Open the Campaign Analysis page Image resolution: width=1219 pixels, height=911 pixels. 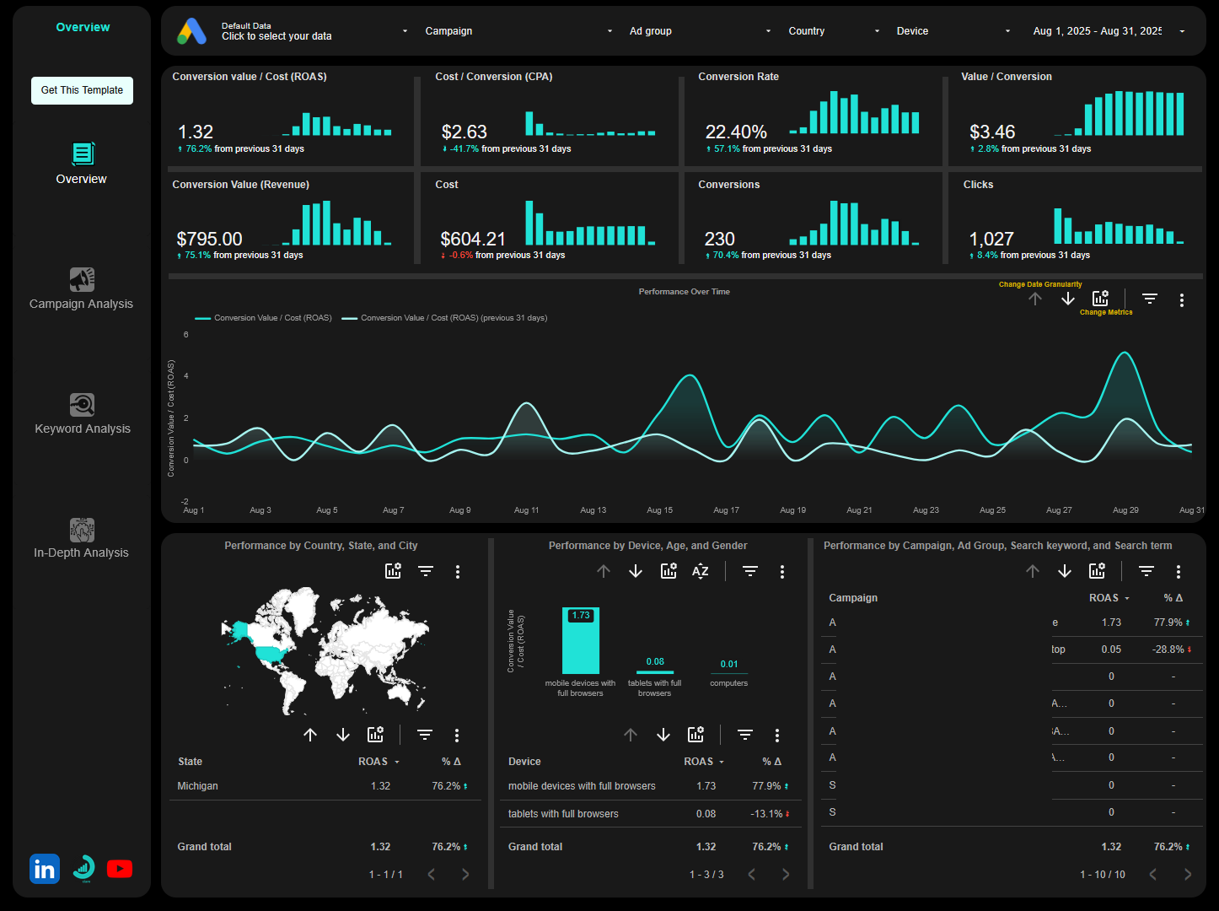81,289
